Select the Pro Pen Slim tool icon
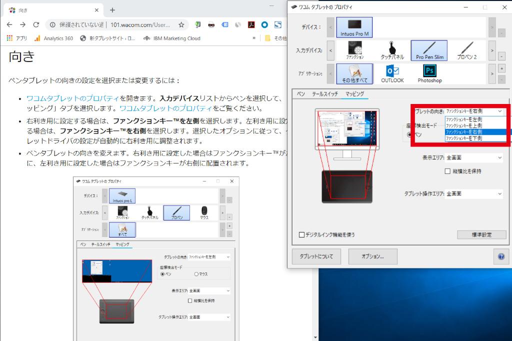The image size is (512, 341). pyautogui.click(x=429, y=50)
